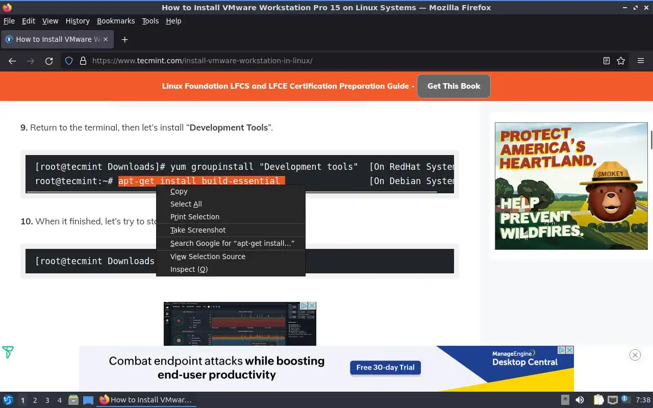Open file manager from the taskbar
653x408 pixels.
pyautogui.click(x=73, y=400)
